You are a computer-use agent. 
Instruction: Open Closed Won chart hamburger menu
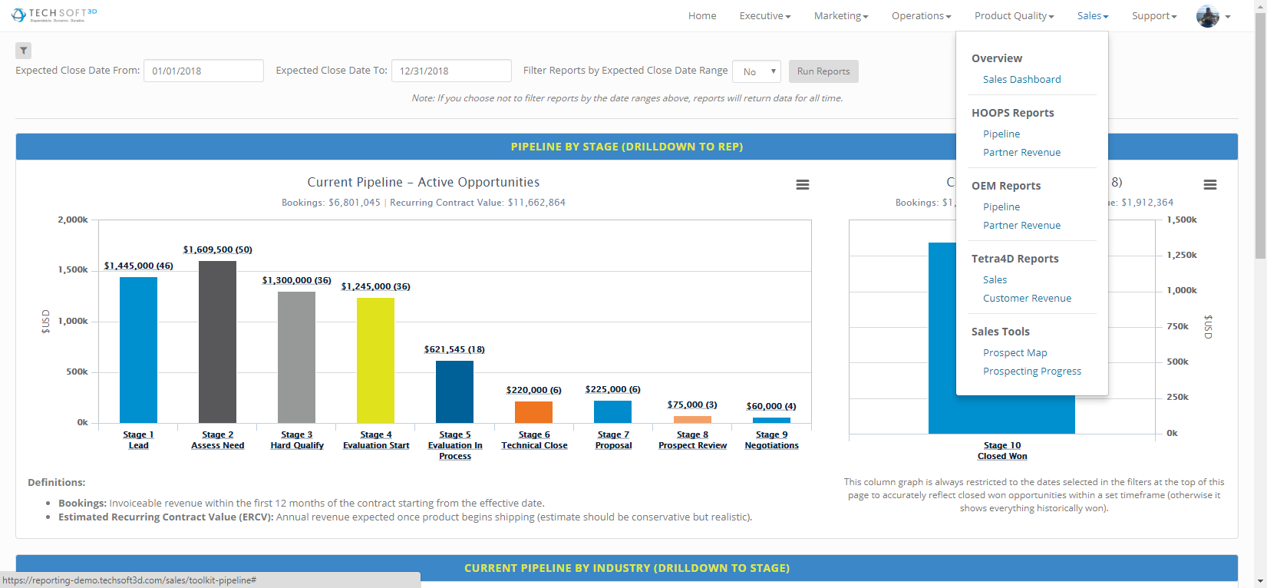[x=1210, y=185]
